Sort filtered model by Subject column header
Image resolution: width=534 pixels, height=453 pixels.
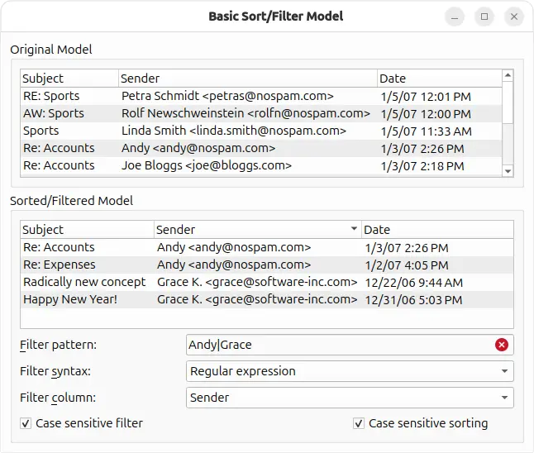click(x=86, y=229)
